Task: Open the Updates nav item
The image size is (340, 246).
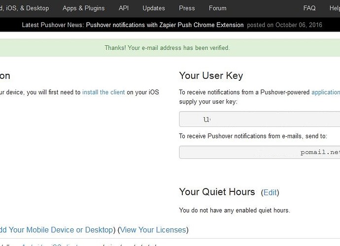Action: [154, 8]
